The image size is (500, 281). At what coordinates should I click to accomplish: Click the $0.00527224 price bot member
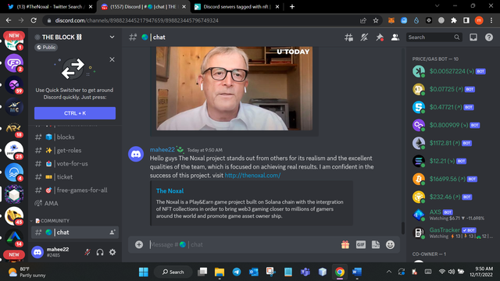coord(450,71)
